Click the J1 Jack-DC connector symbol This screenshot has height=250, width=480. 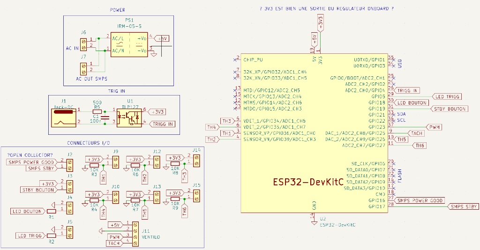pyautogui.click(x=63, y=116)
